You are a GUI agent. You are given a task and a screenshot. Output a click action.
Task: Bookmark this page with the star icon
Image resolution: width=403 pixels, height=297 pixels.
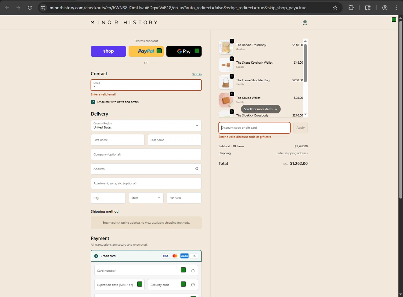coord(335,8)
